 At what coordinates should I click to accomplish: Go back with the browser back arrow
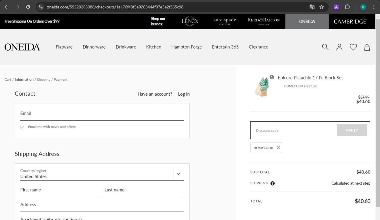pos(7,7)
